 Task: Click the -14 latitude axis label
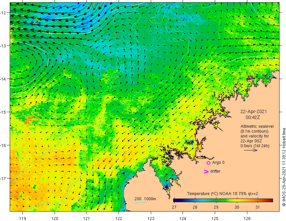[x=4, y=79]
